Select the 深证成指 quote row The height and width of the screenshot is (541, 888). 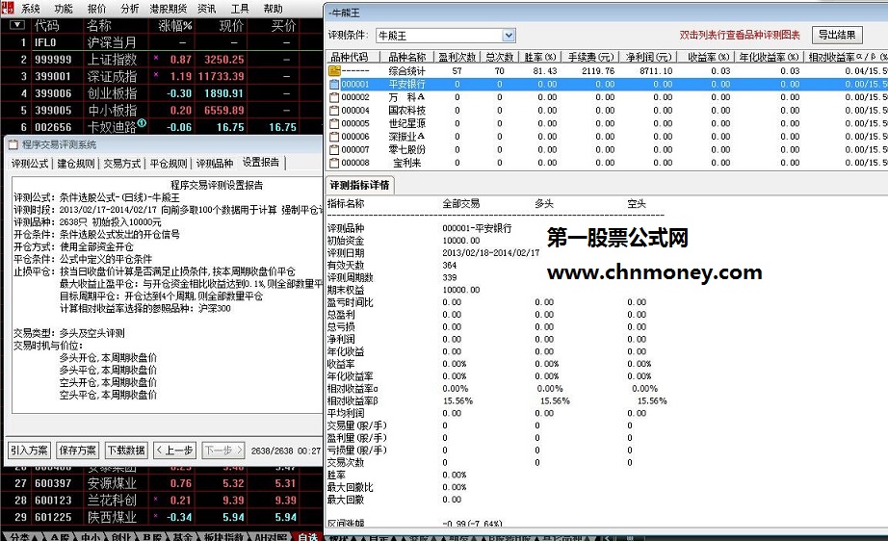click(x=161, y=76)
